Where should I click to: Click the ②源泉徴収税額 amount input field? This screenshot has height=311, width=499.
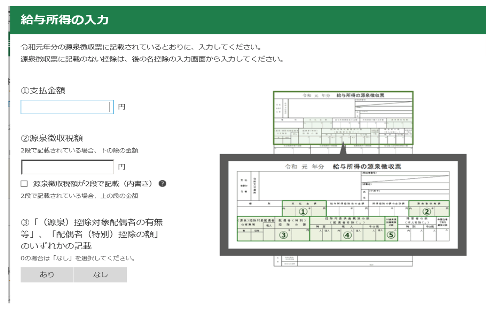pos(67,167)
